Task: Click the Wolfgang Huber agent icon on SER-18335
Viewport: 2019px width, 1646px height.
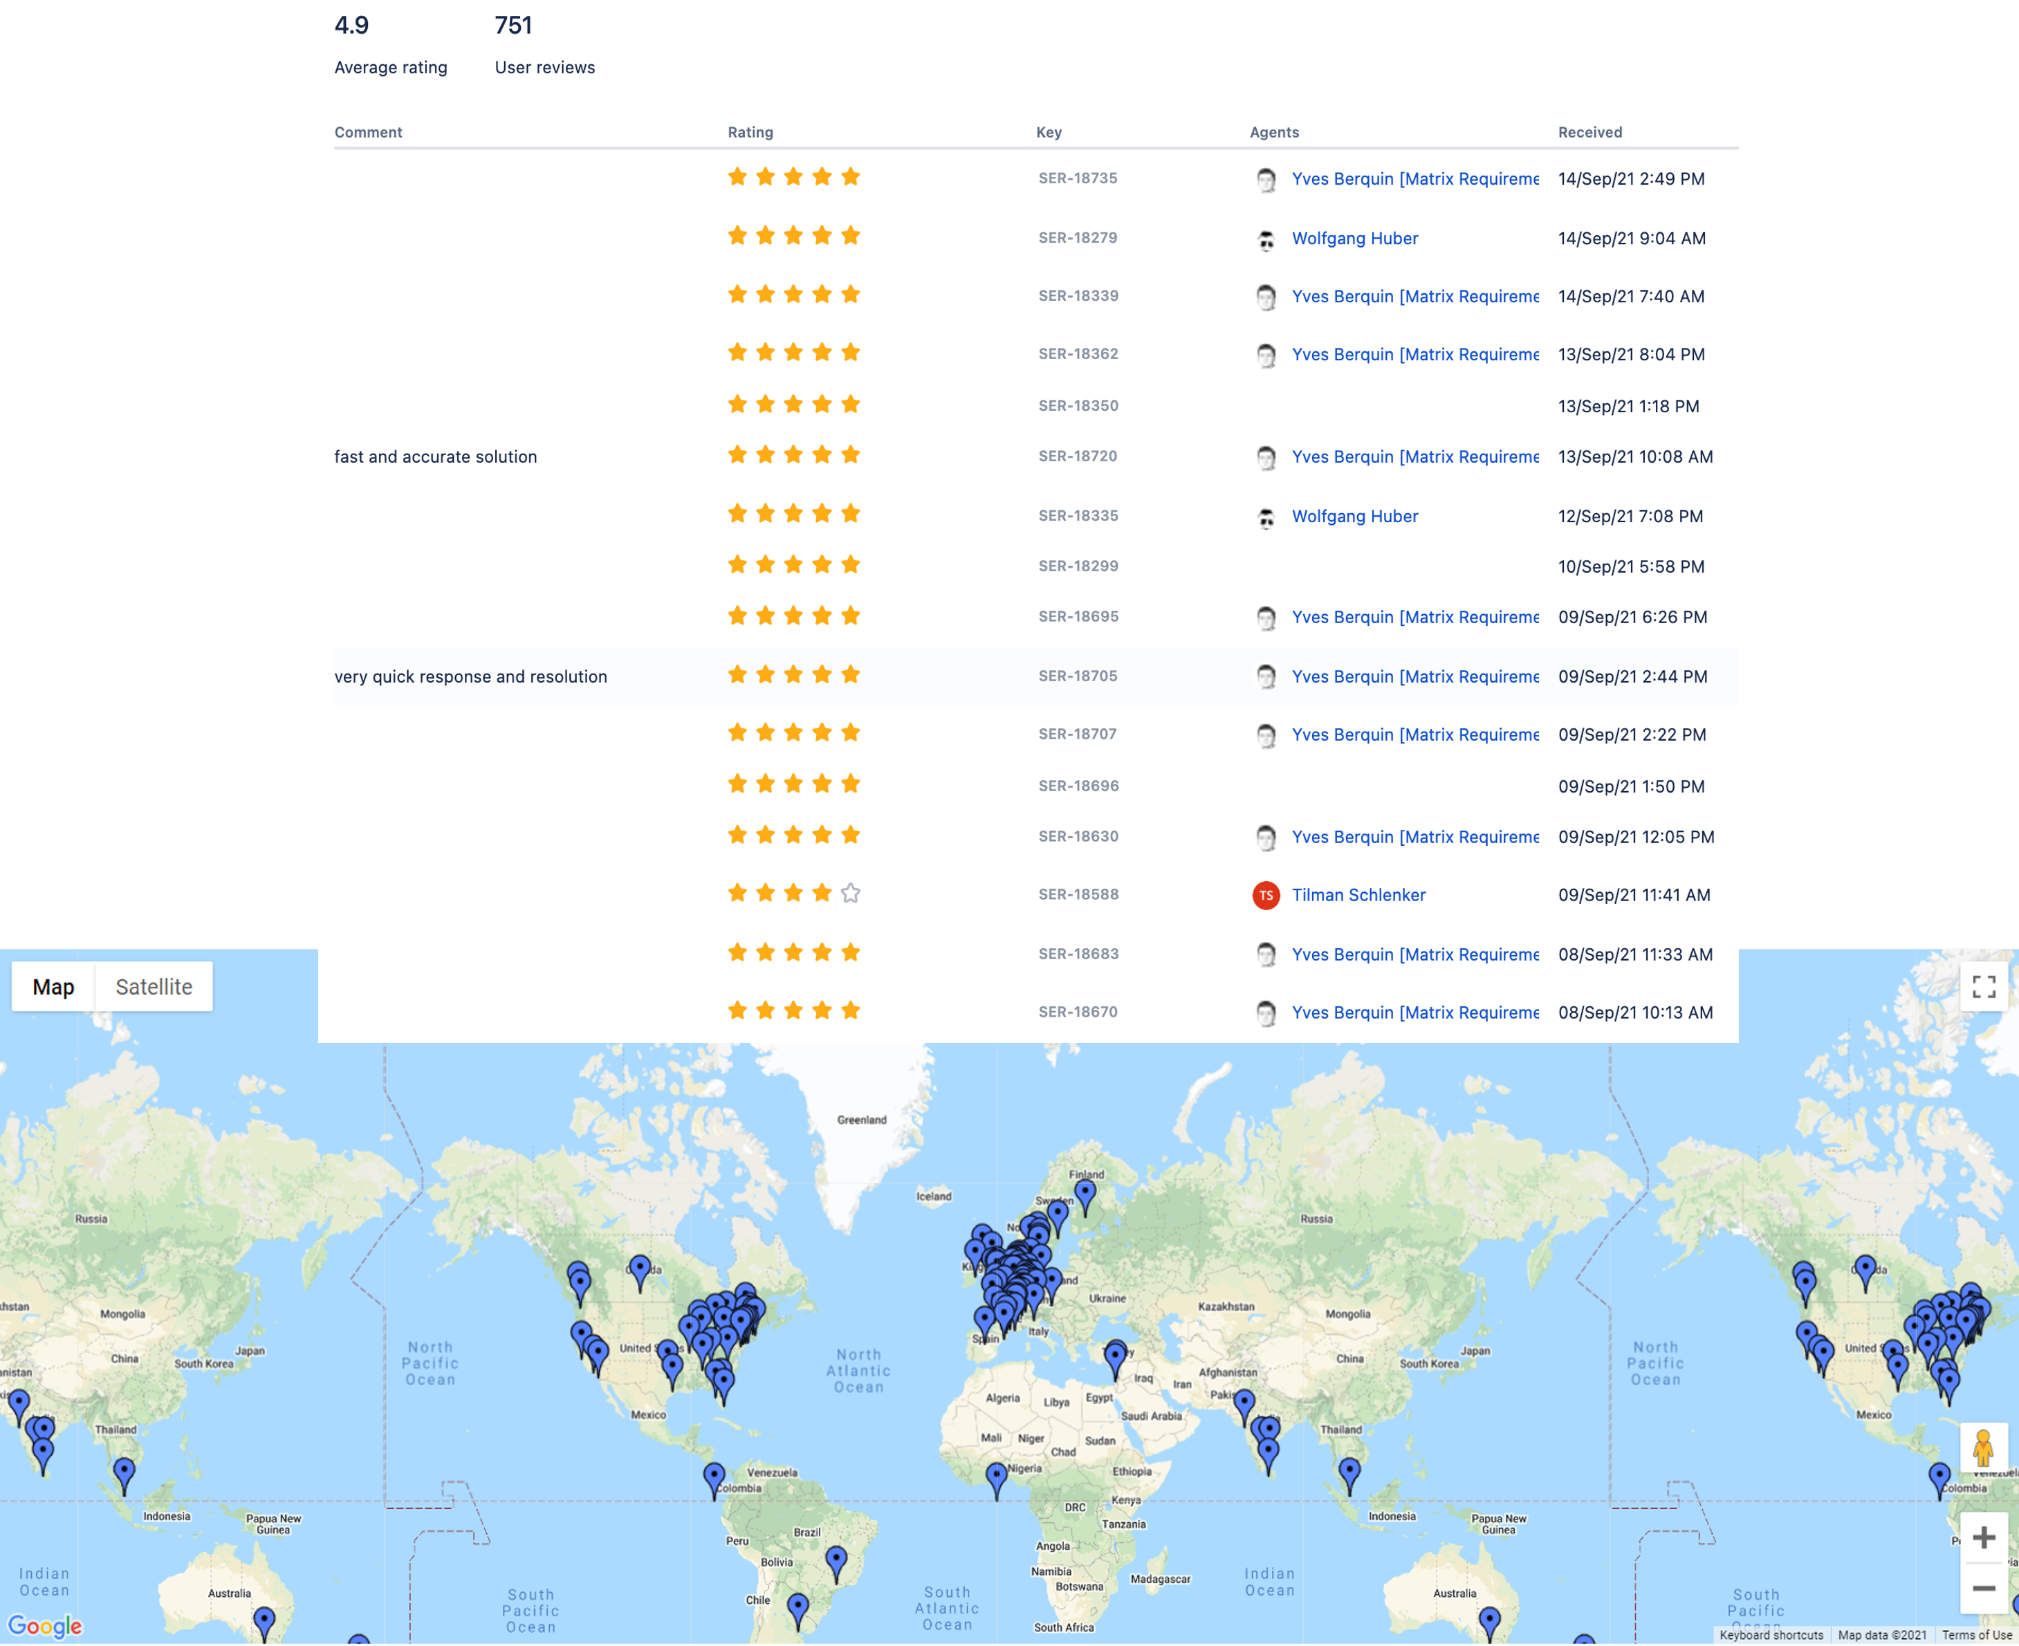Action: coord(1266,516)
